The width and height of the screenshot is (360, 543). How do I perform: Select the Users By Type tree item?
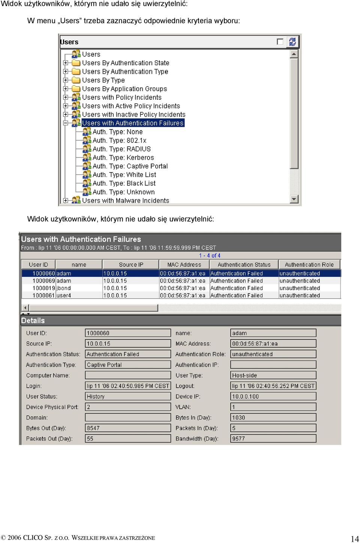coord(103,80)
